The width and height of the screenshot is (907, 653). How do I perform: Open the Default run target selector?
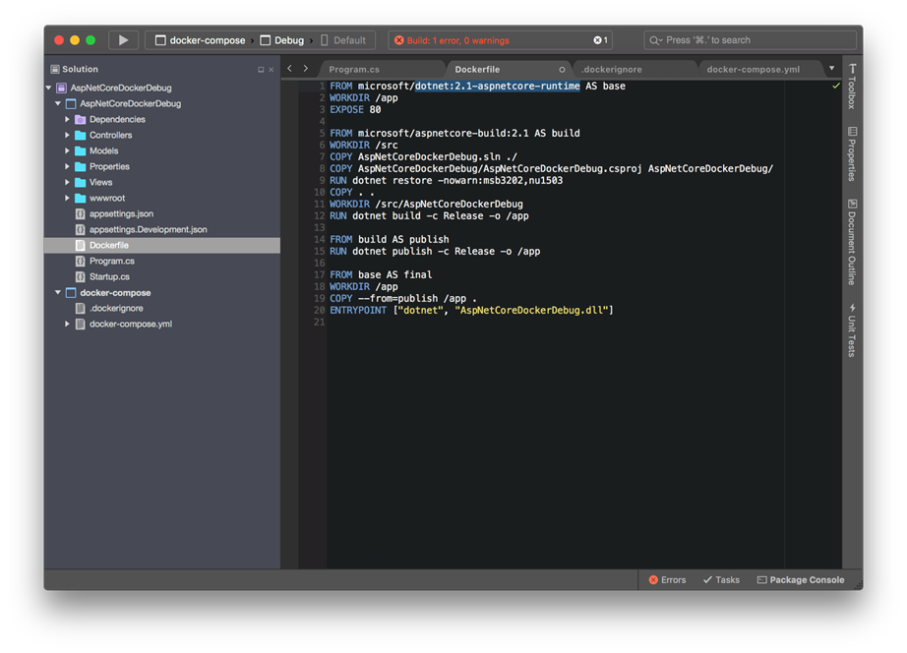[343, 40]
